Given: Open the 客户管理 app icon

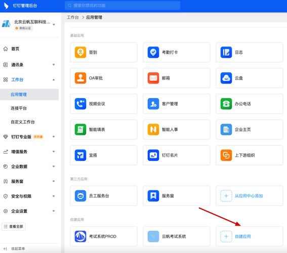Looking at the screenshot, I should [153, 104].
